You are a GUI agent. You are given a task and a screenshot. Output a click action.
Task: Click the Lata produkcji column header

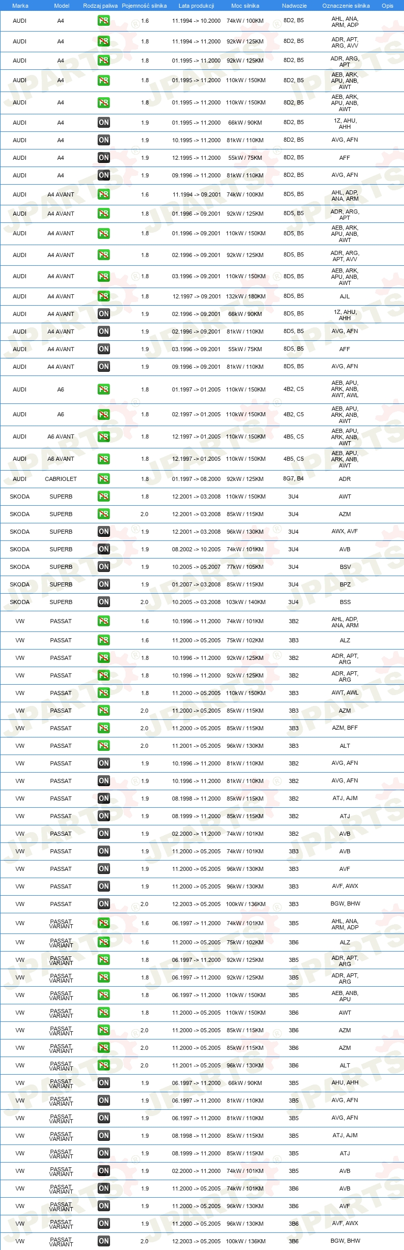[x=196, y=6]
